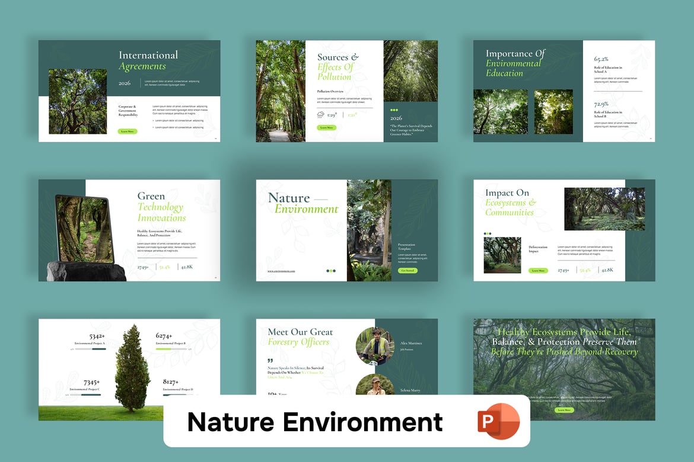Select Selena Marry's round portrait
Viewport: 694px width, 462px height.
(x=375, y=384)
